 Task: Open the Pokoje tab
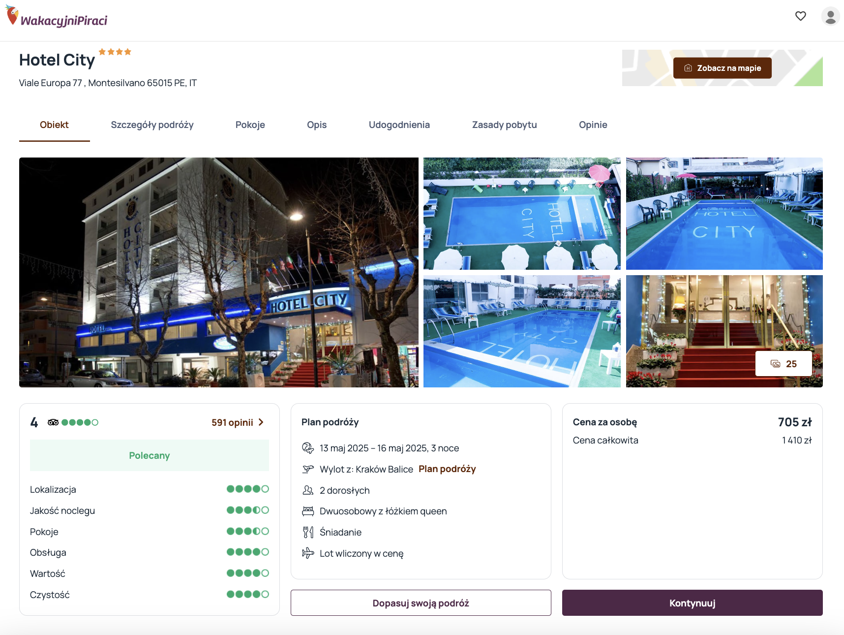pos(250,125)
